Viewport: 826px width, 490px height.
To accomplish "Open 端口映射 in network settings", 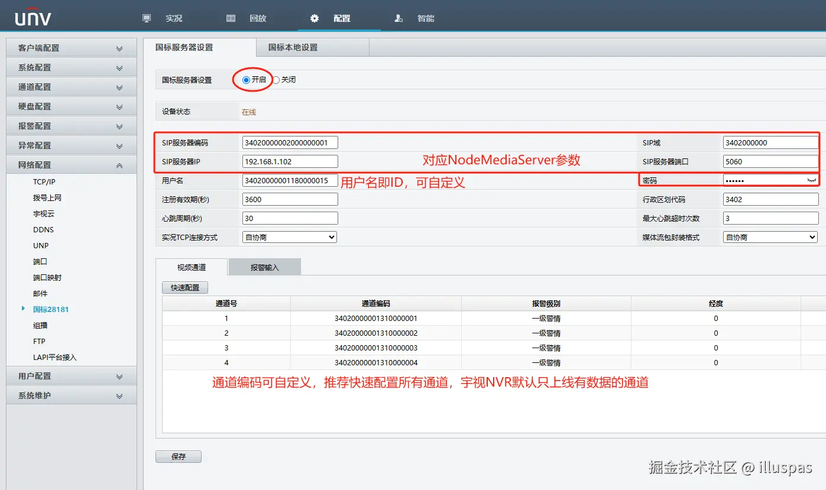I will tap(47, 278).
